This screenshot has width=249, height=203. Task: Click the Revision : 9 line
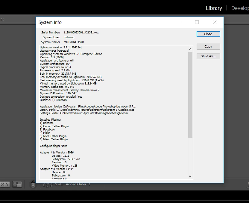pos(59,162)
